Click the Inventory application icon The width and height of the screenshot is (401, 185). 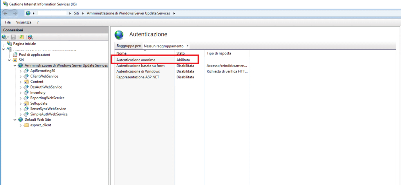(26, 92)
